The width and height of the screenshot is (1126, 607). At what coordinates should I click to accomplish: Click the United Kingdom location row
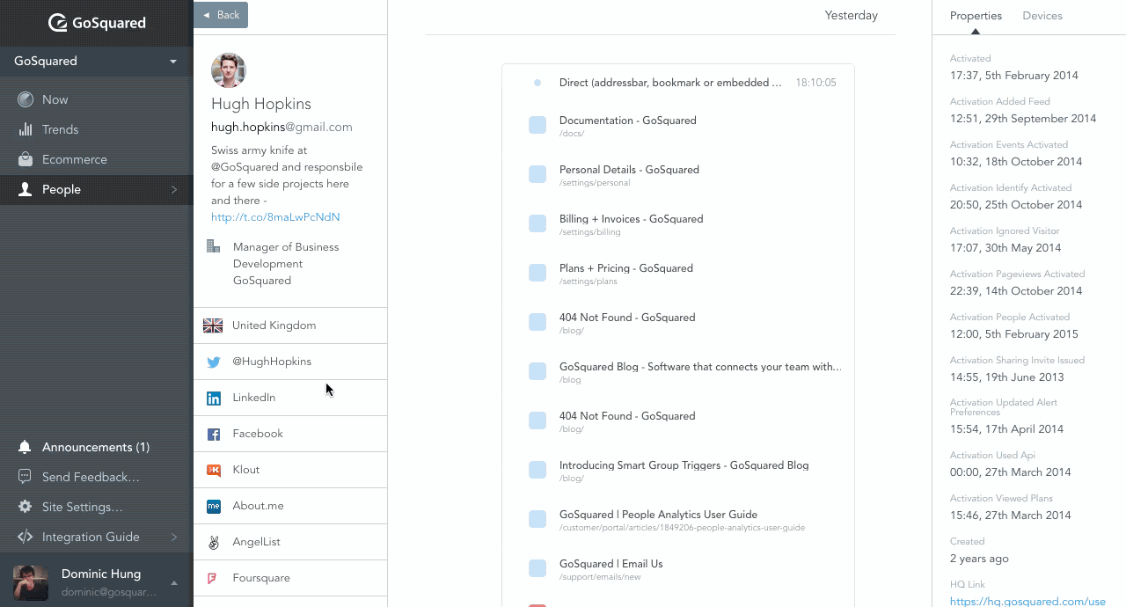[x=290, y=325]
